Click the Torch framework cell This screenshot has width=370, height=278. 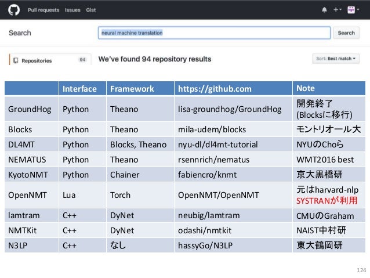click(121, 195)
